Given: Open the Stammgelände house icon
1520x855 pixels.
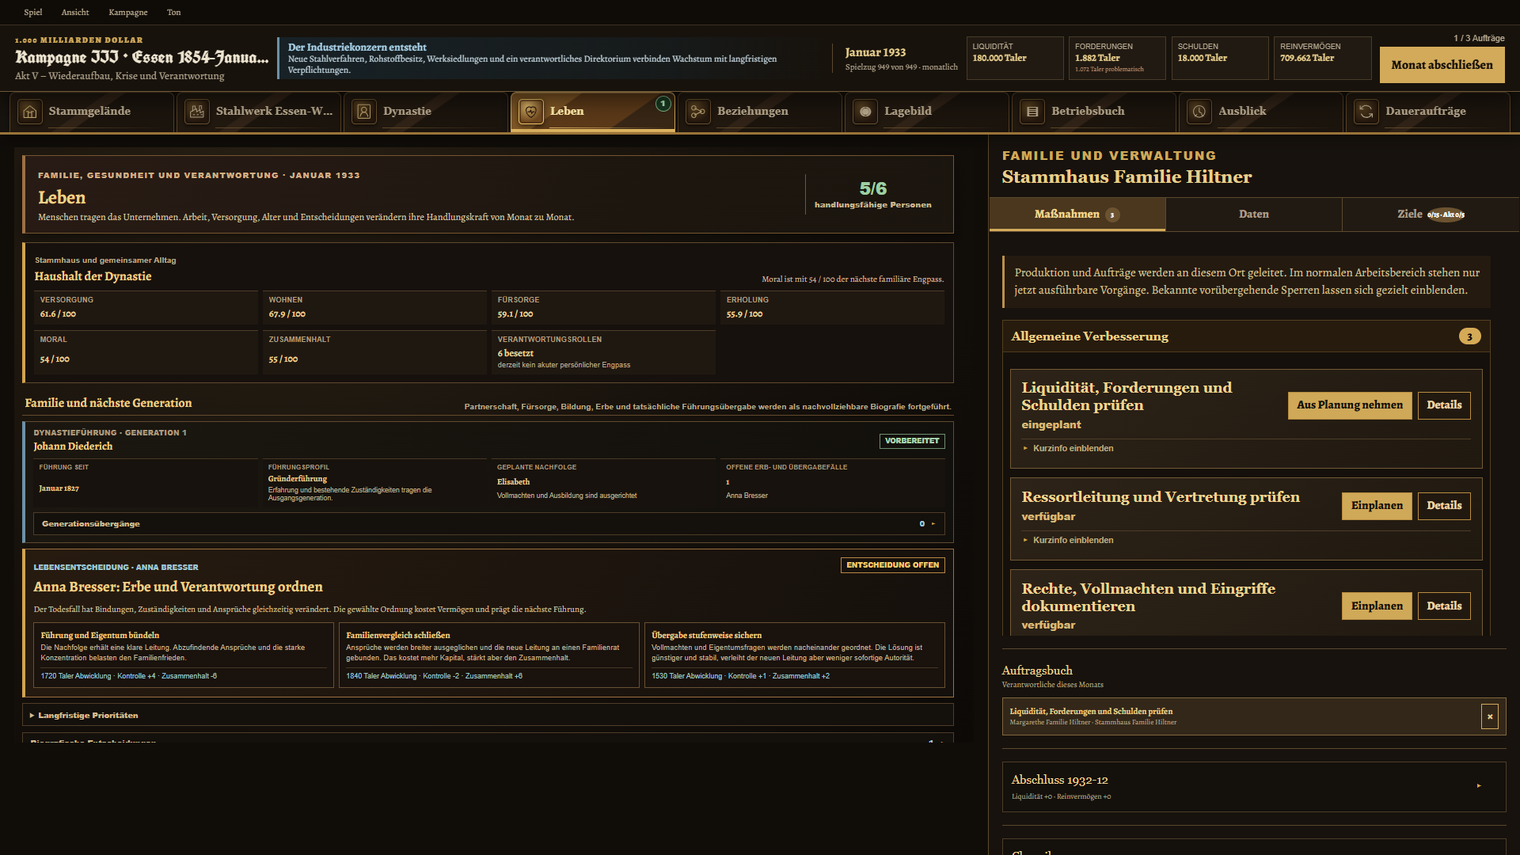Looking at the screenshot, I should (30, 112).
